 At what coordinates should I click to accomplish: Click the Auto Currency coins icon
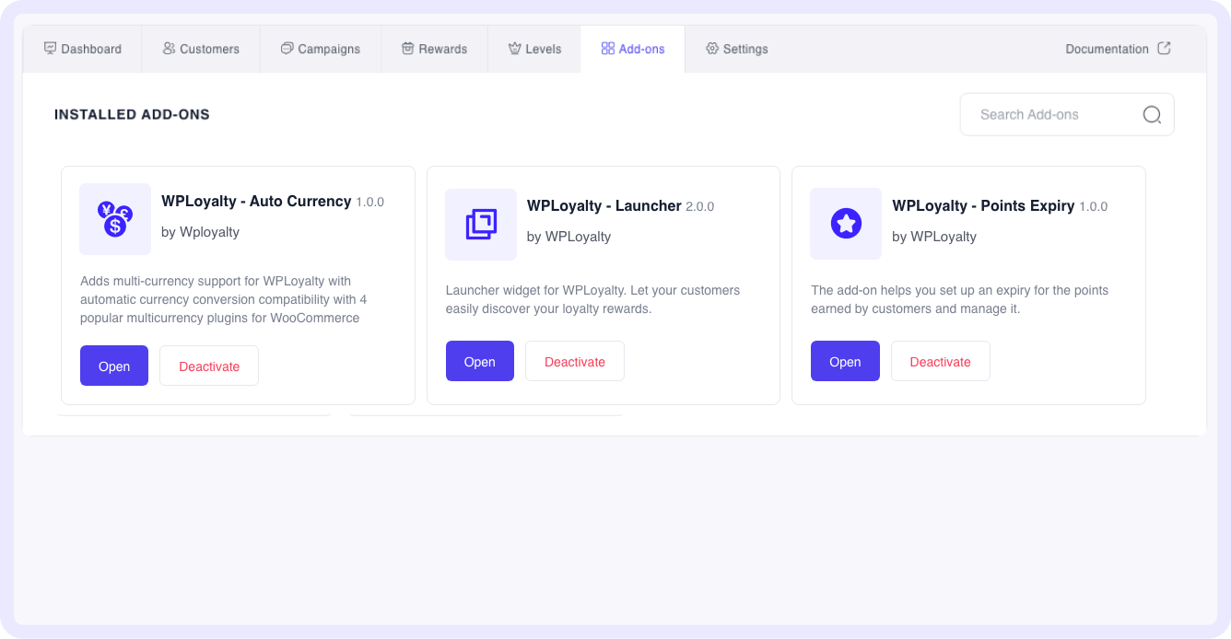click(115, 219)
